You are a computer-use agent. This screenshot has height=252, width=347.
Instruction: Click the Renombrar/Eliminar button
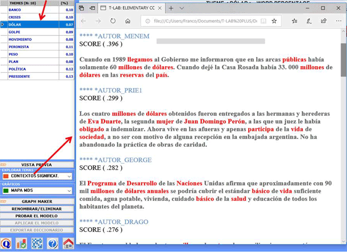(x=37, y=209)
